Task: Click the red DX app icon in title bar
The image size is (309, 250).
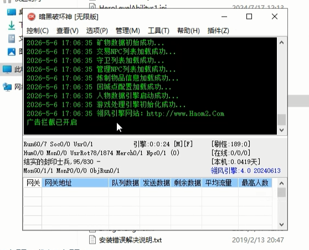Action: pos(32,17)
